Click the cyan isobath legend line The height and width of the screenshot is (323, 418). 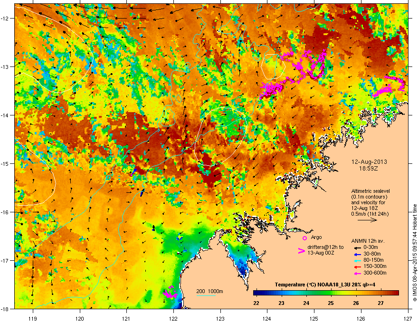(x=206, y=296)
